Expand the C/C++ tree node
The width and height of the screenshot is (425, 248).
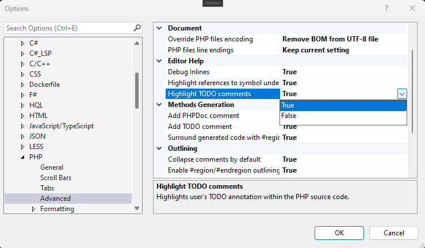coord(23,64)
